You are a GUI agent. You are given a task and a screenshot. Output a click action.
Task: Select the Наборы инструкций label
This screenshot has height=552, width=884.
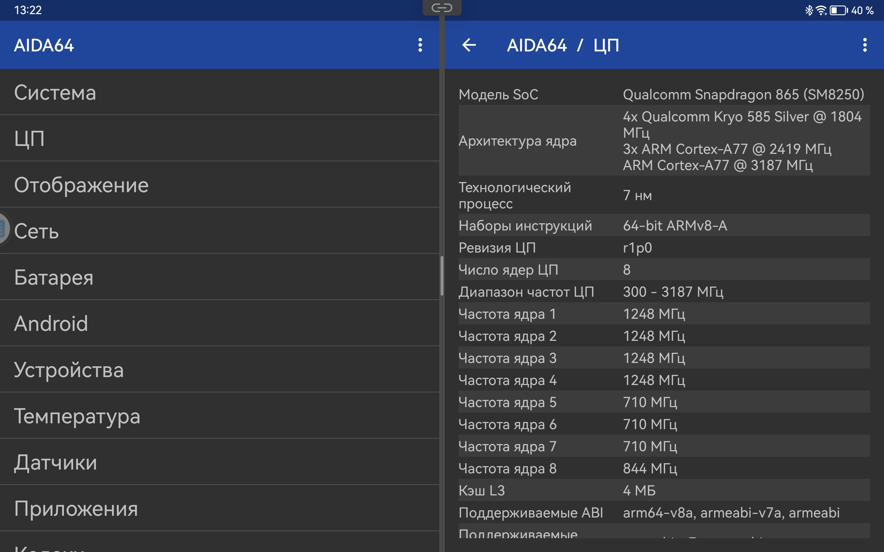tap(525, 226)
